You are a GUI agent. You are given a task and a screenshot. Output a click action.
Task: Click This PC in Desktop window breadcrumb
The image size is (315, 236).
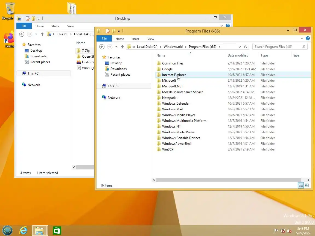(62, 34)
